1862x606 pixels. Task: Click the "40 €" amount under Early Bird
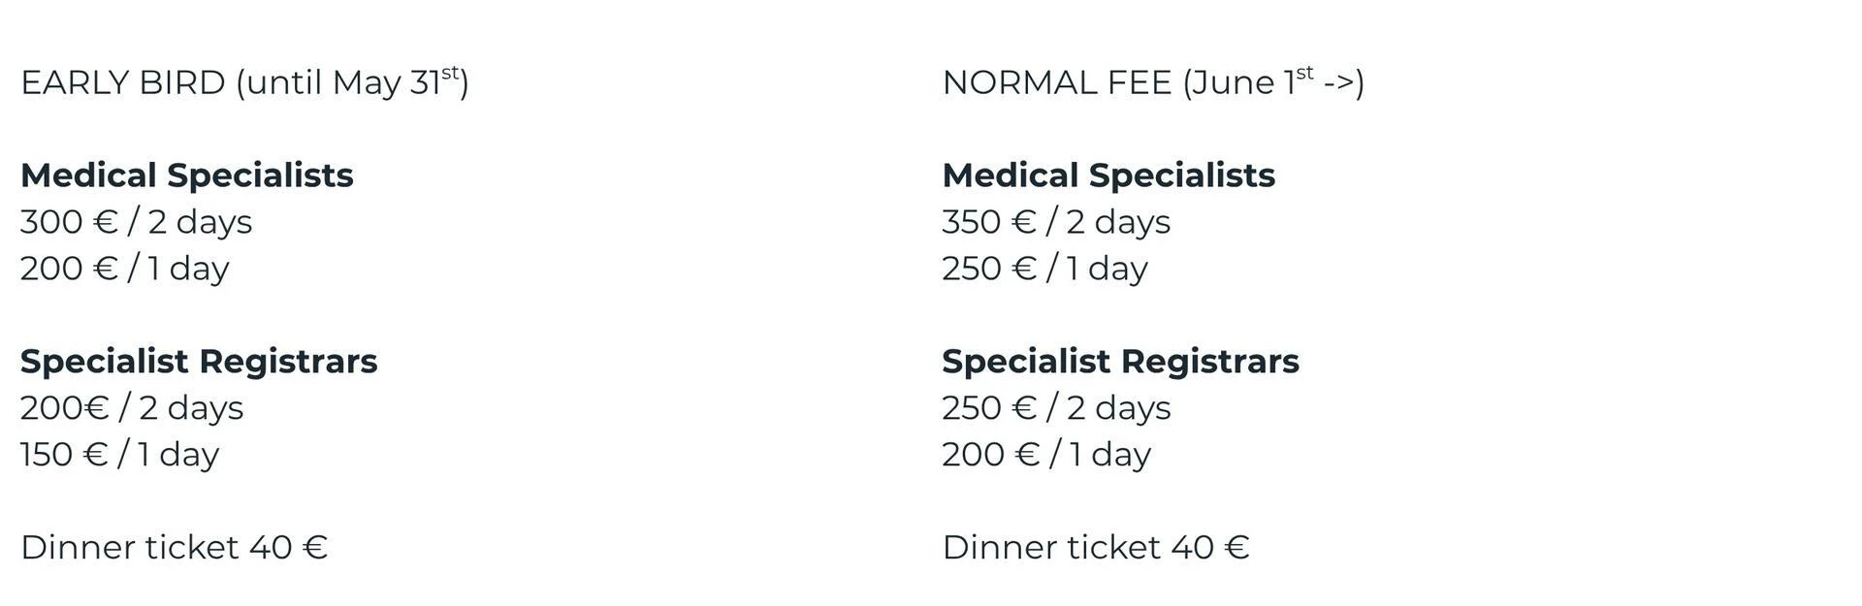(x=289, y=548)
